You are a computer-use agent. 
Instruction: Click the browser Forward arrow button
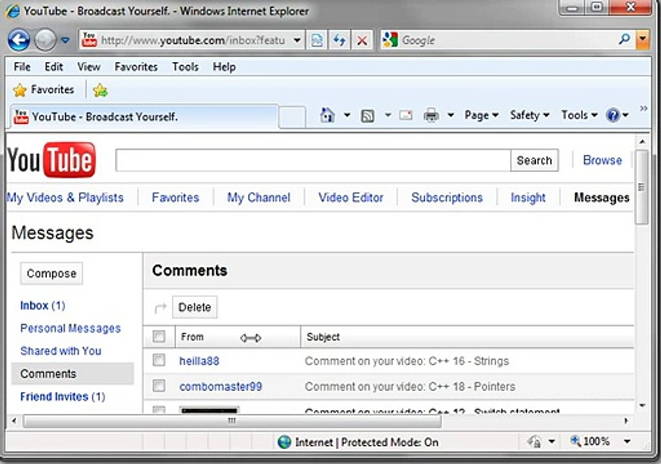[45, 41]
